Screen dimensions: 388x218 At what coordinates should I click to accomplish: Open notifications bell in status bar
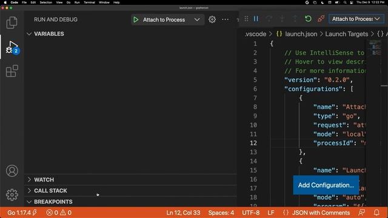376,213
